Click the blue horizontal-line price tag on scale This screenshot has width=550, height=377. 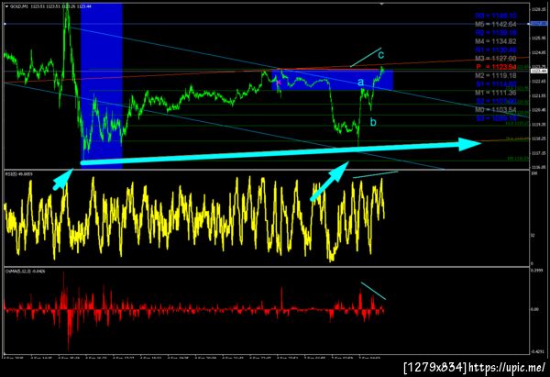click(x=538, y=24)
